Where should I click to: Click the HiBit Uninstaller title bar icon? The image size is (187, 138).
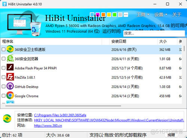4,4
